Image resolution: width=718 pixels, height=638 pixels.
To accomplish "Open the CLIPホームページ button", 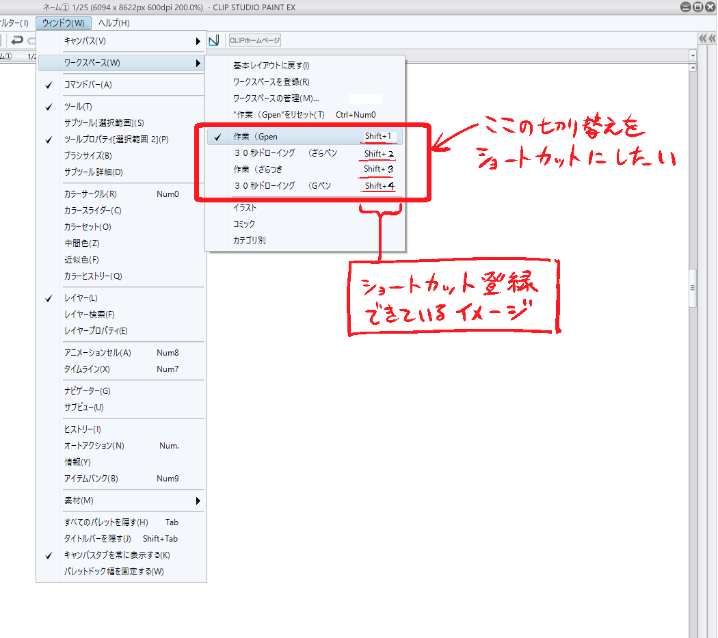I will click(x=254, y=40).
